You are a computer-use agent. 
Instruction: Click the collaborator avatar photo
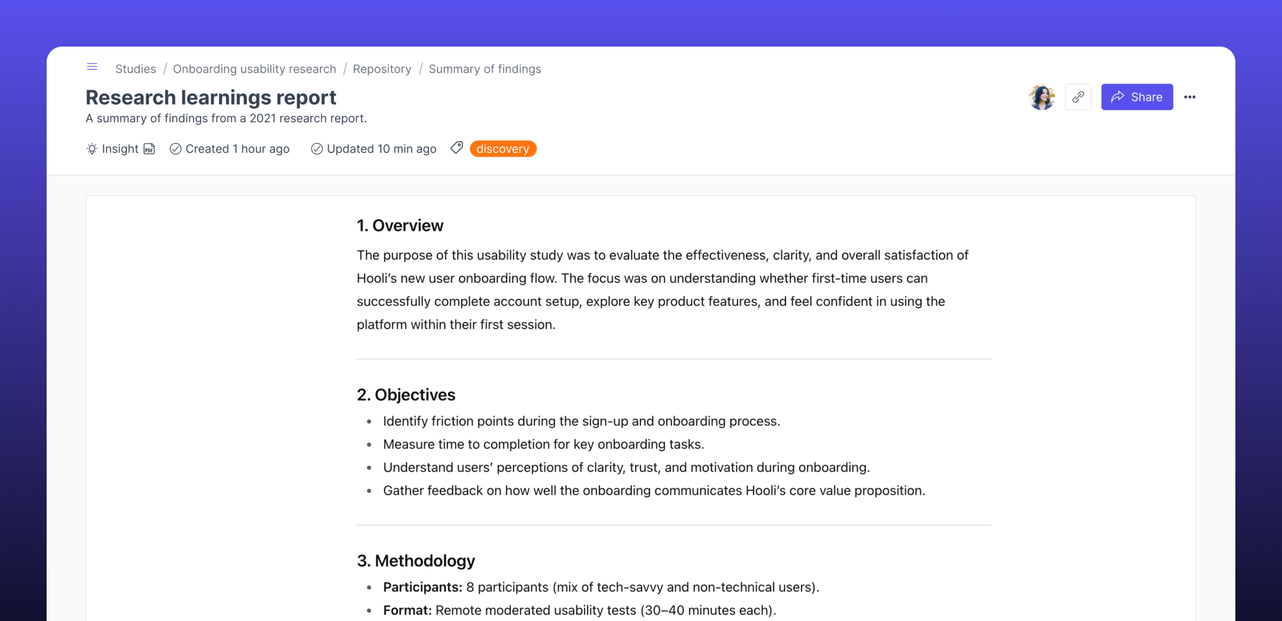pos(1042,96)
